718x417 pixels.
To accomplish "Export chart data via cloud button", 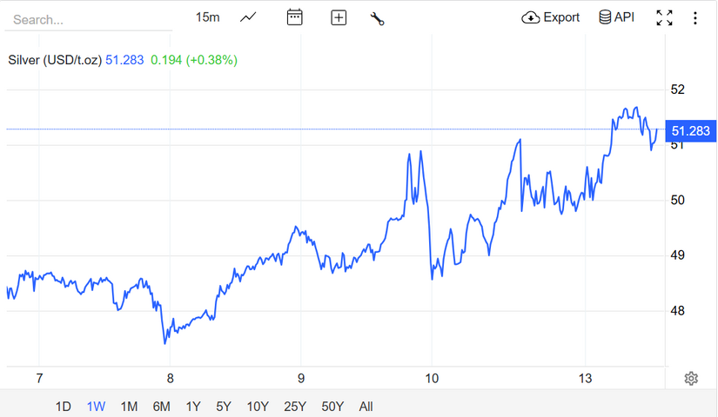I will click(550, 17).
